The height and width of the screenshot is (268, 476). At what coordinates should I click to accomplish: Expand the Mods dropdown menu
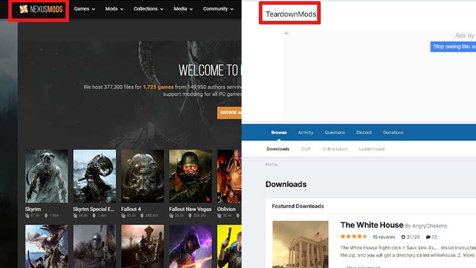tap(114, 9)
